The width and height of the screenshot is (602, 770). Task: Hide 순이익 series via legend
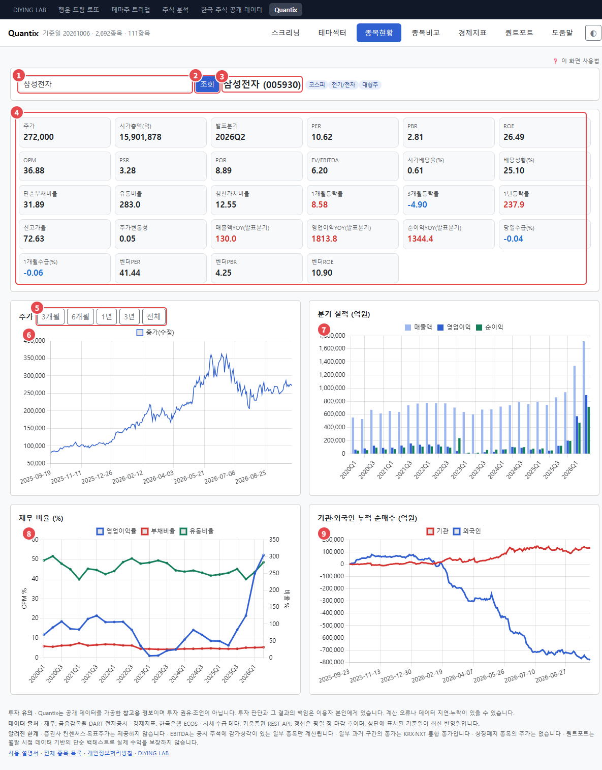coord(479,328)
